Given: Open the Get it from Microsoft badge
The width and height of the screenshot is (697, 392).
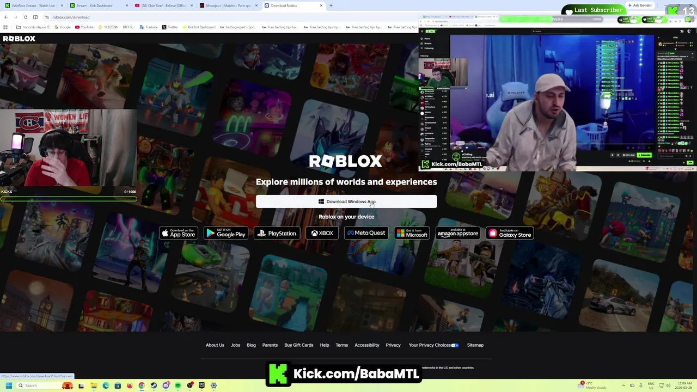Looking at the screenshot, I should click(412, 234).
